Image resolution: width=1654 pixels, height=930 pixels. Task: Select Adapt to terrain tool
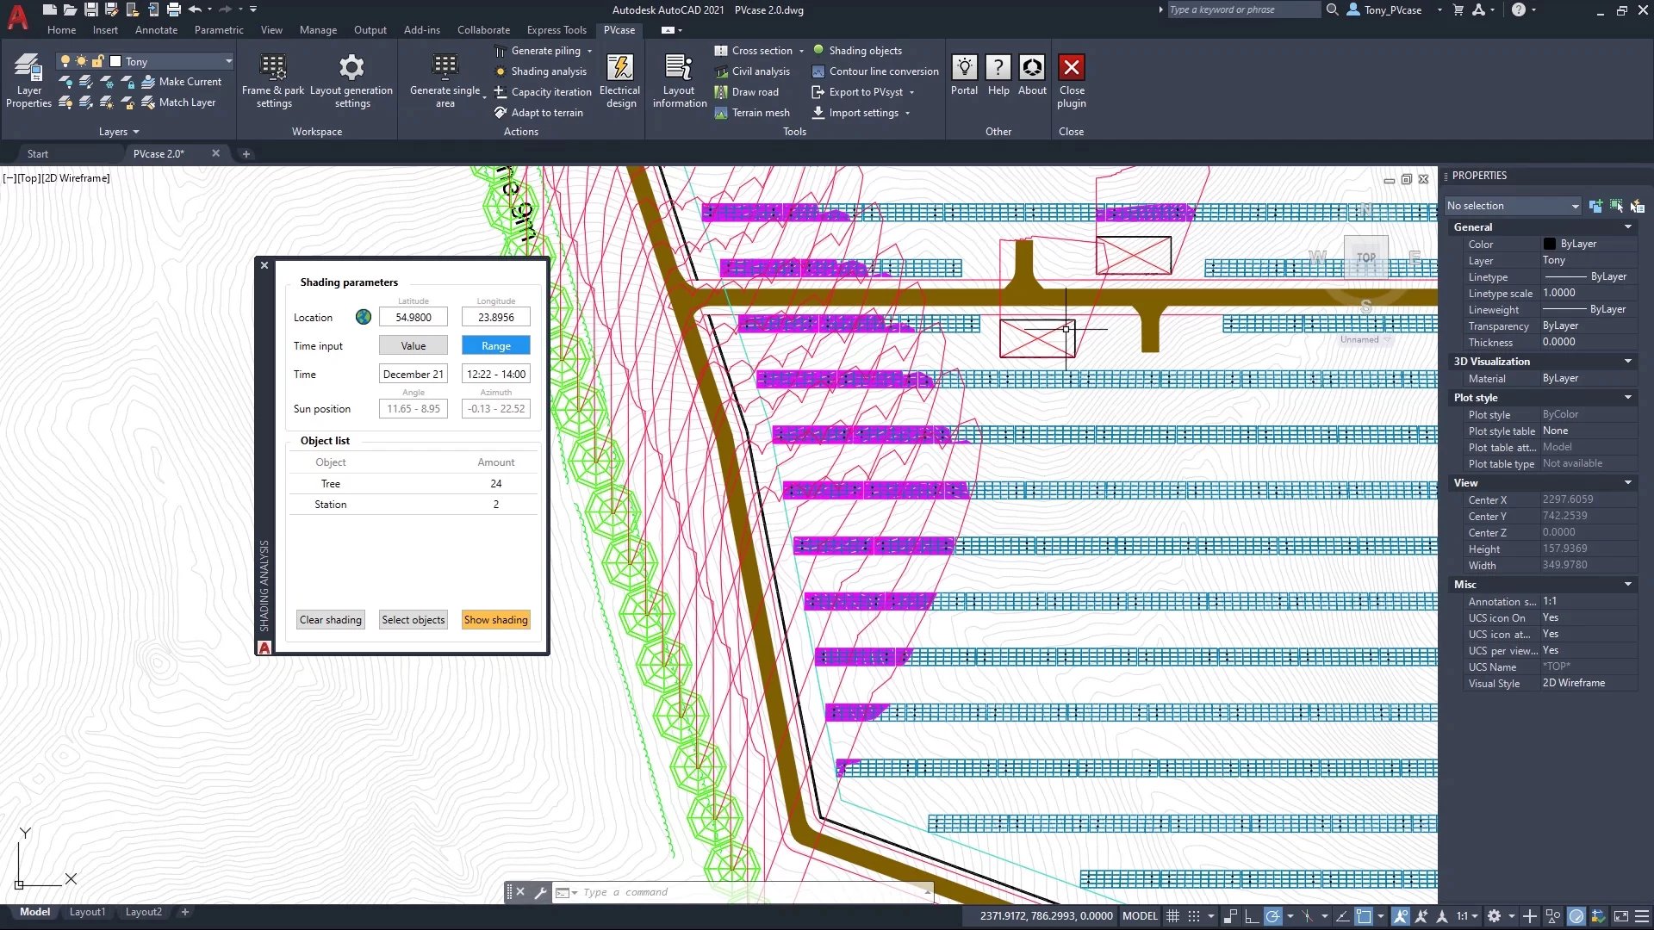[x=538, y=113]
